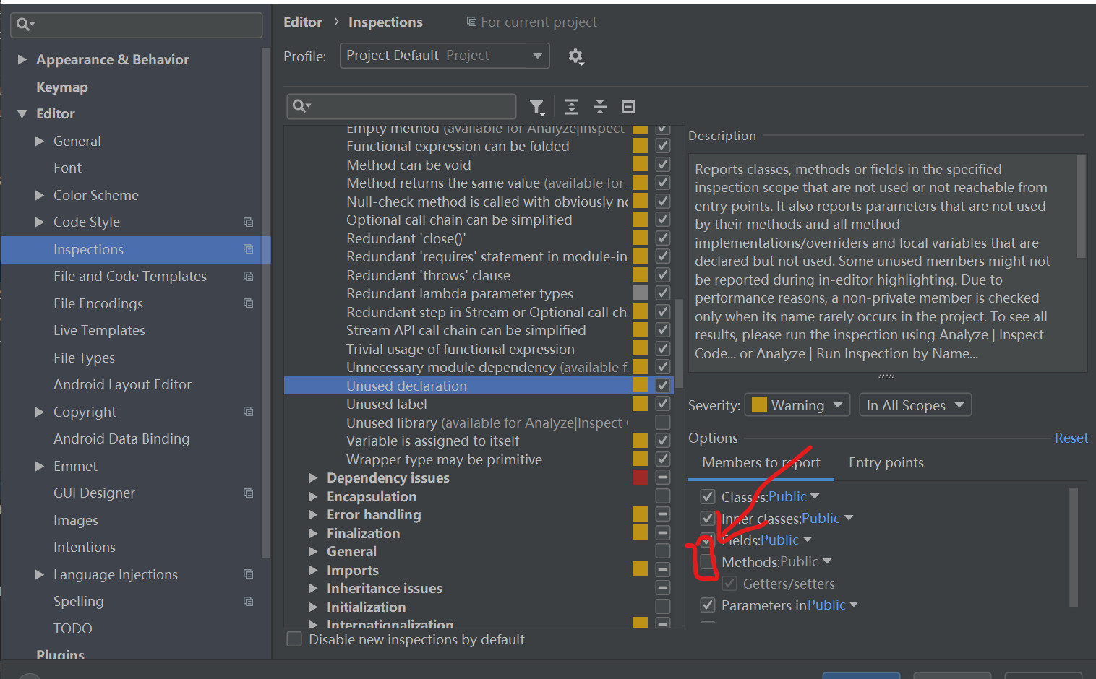Toggle the Dependency issues group checkbox
Screen dimensions: 1096x679
662,477
